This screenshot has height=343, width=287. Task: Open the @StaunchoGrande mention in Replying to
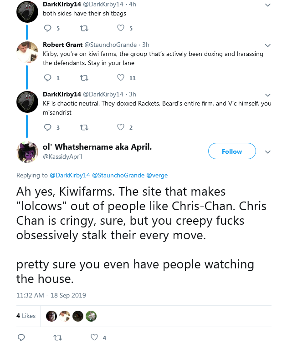[x=118, y=175]
